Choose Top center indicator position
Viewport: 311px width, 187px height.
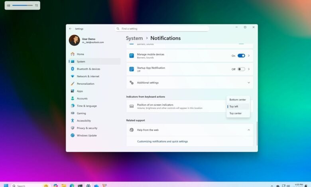tap(238, 113)
